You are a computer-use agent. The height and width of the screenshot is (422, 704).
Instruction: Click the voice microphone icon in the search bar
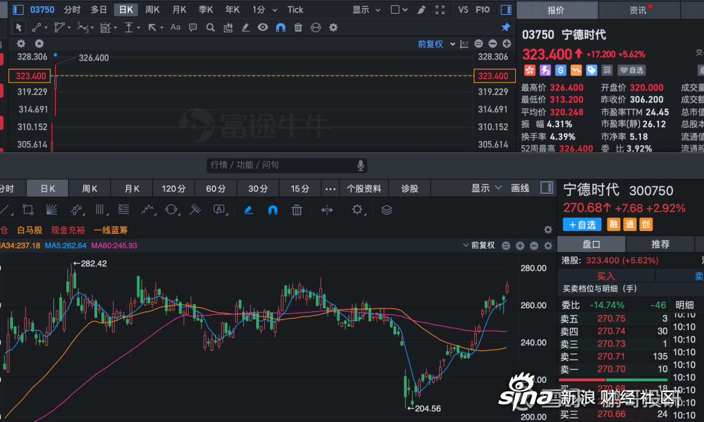pyautogui.click(x=361, y=165)
